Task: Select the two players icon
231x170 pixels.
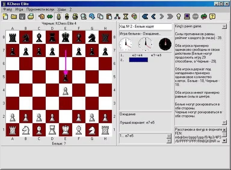Action: point(75,17)
